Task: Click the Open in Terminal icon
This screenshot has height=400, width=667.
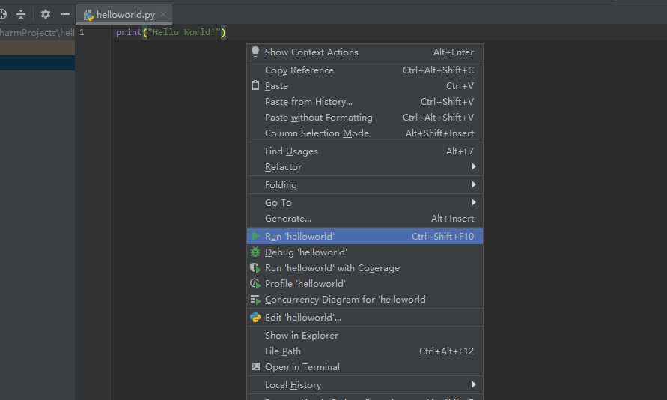Action: pos(255,366)
